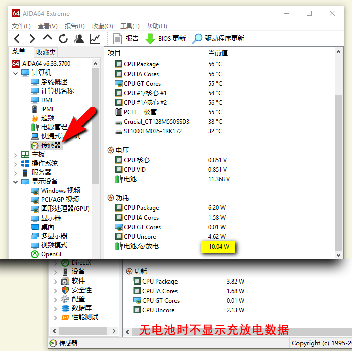
Task: Select the CPU GT Cores temperature row
Action: [168, 84]
